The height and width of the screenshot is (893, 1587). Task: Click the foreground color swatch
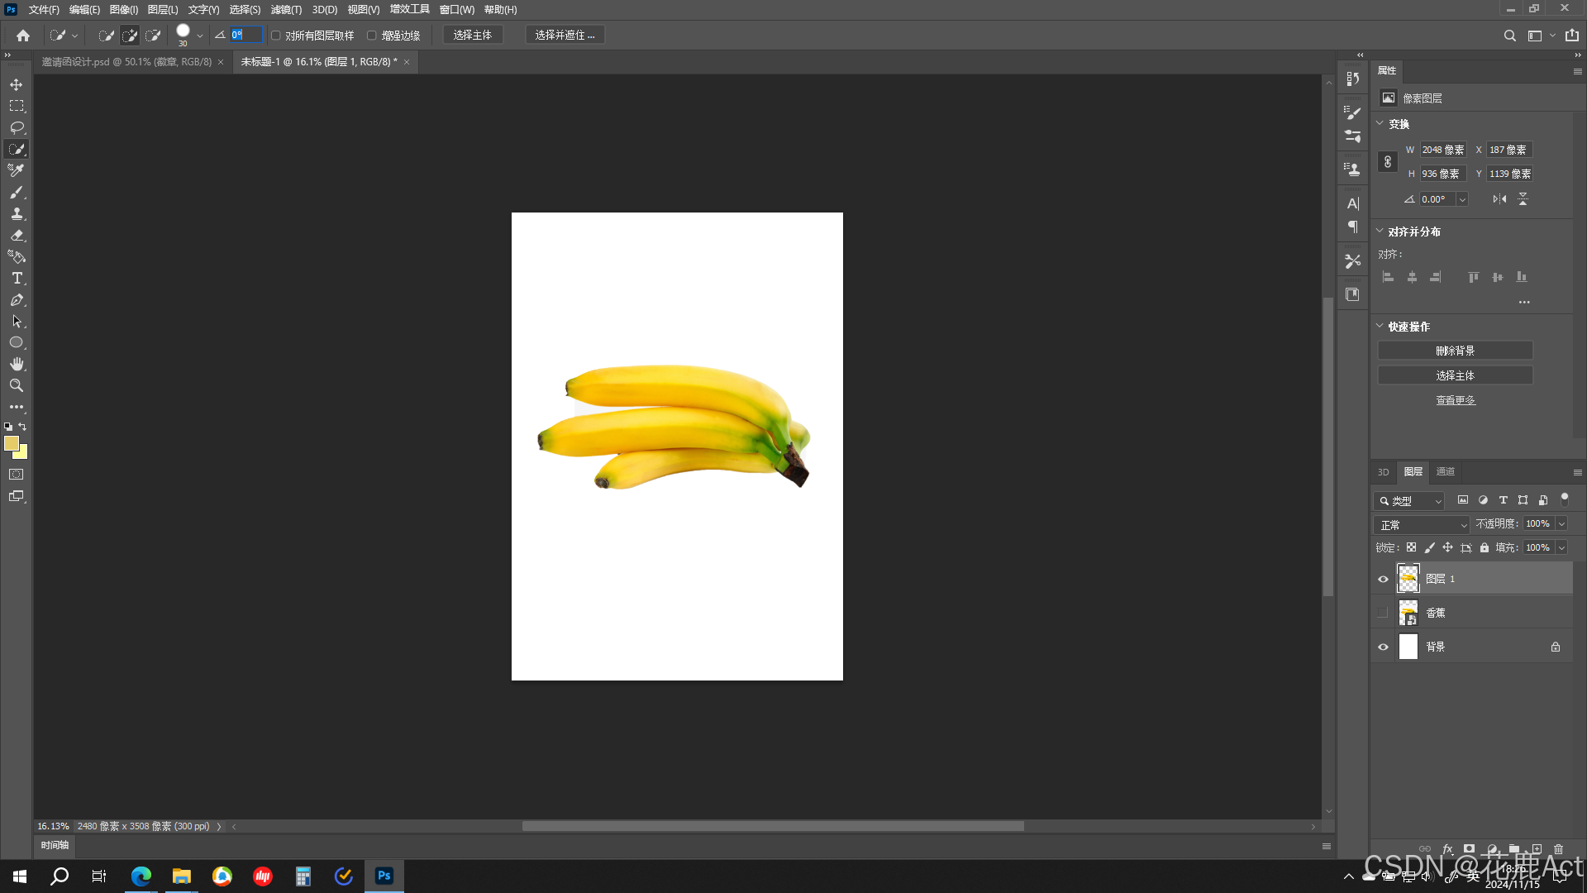point(11,444)
